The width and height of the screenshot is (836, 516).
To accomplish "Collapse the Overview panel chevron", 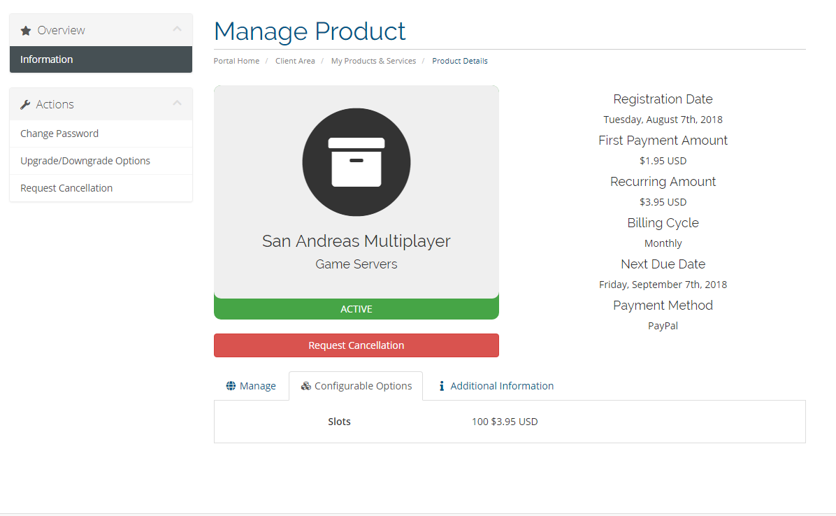I will [x=177, y=29].
